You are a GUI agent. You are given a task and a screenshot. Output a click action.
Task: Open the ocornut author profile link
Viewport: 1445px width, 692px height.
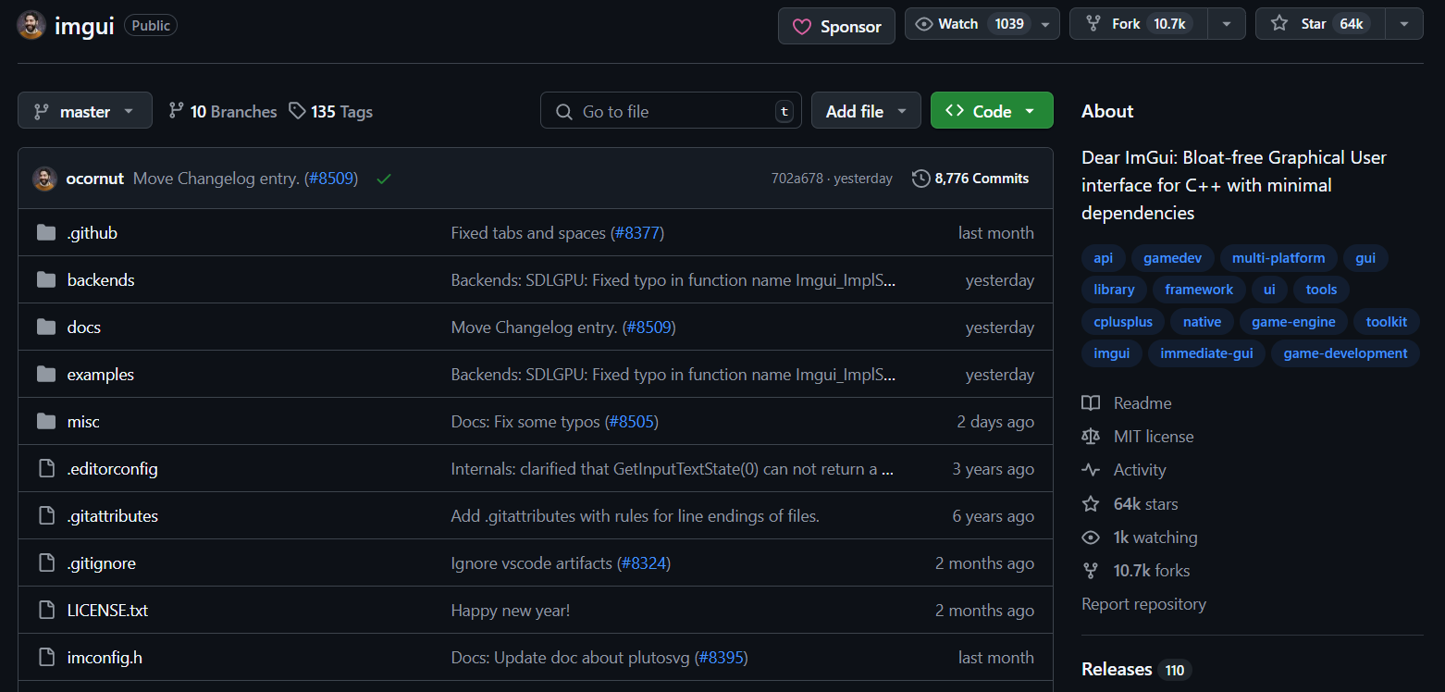[x=94, y=179]
